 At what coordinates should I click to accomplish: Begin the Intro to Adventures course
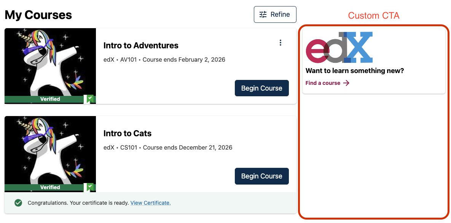pyautogui.click(x=261, y=88)
